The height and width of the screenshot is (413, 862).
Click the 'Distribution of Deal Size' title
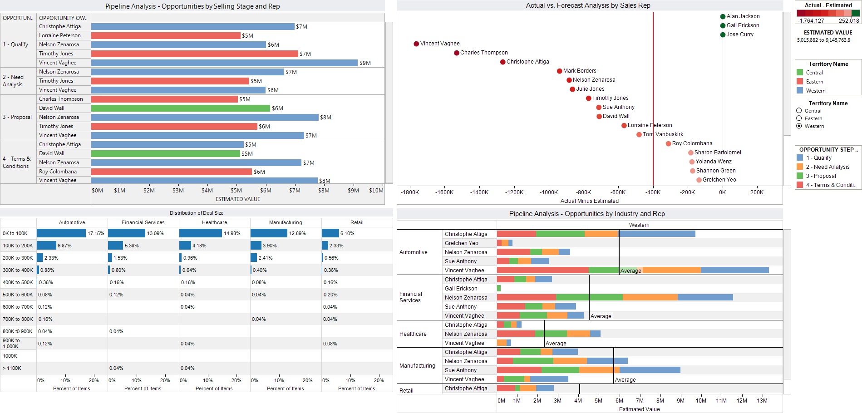point(197,213)
